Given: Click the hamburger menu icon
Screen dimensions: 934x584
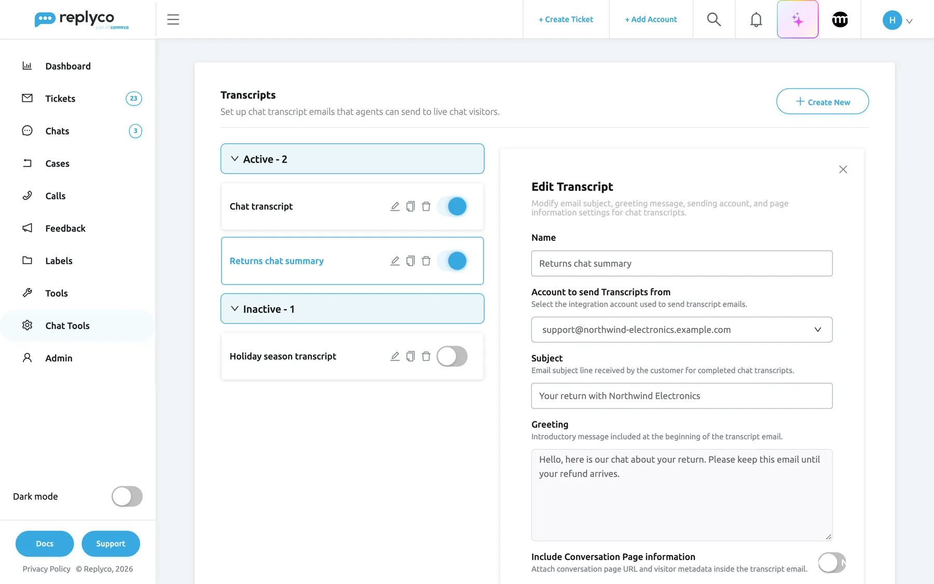Looking at the screenshot, I should [173, 20].
